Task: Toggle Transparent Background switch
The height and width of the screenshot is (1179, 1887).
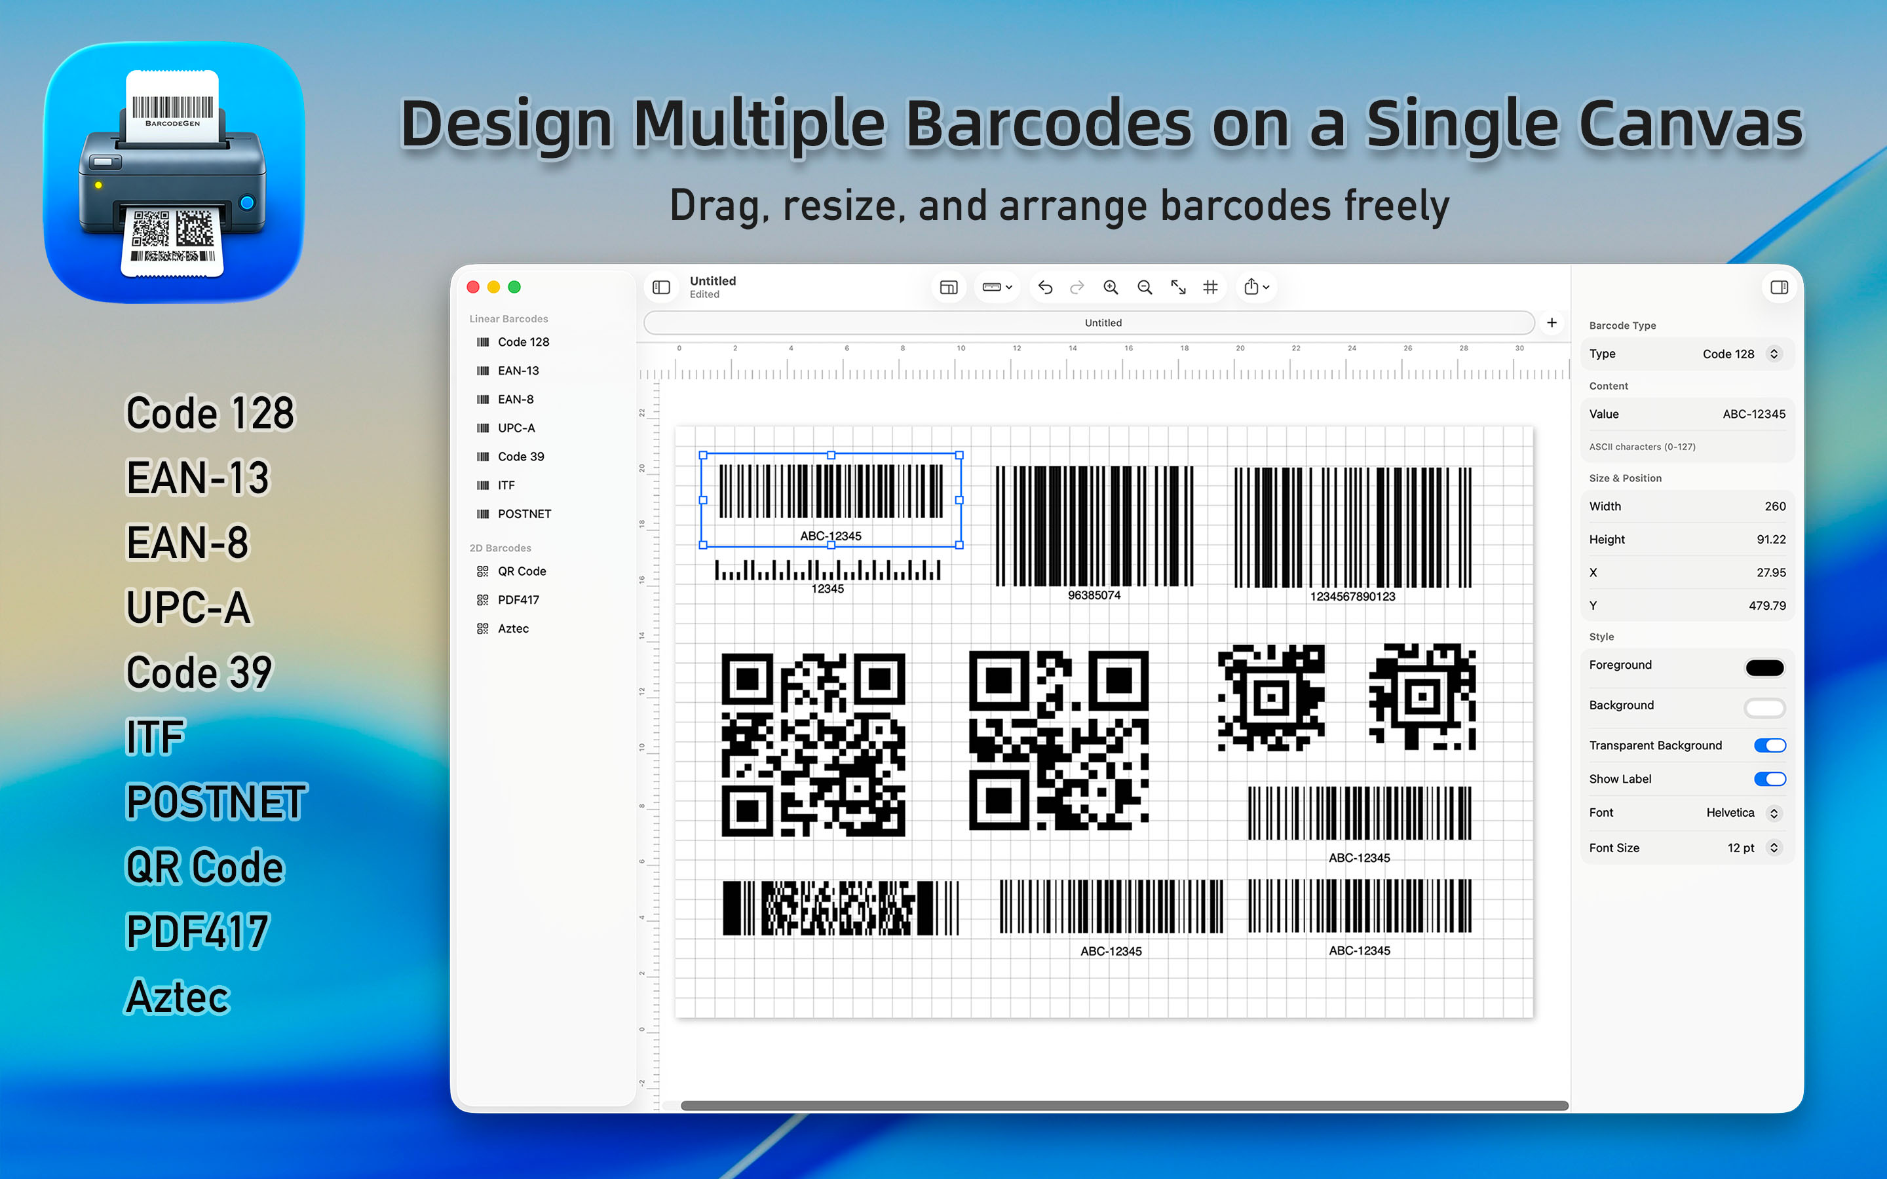Action: point(1769,746)
